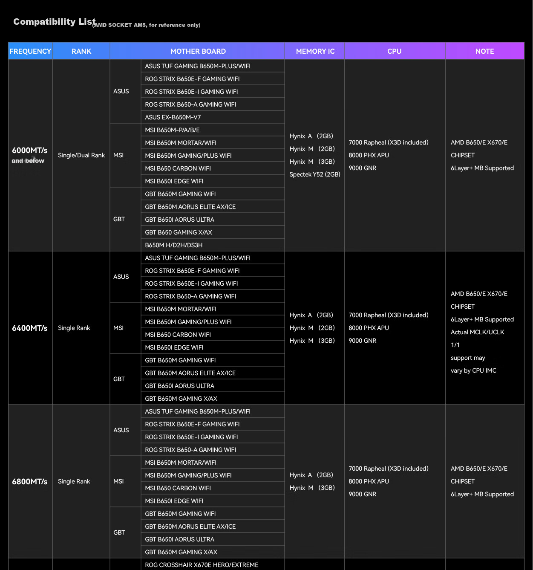The image size is (533, 570).
Task: Click the Spectek Y52 (2GB) memory entry
Action: tap(315, 174)
